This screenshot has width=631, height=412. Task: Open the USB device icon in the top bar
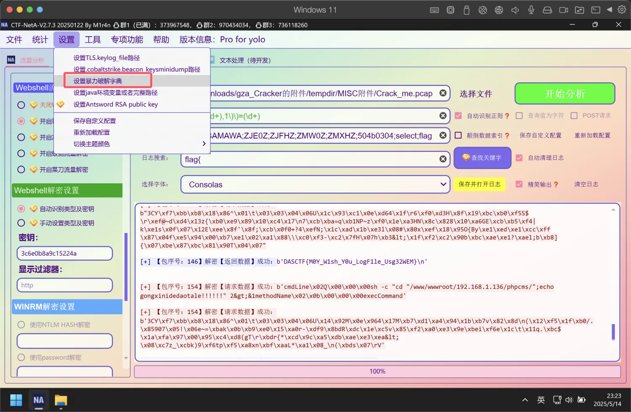[x=467, y=10]
